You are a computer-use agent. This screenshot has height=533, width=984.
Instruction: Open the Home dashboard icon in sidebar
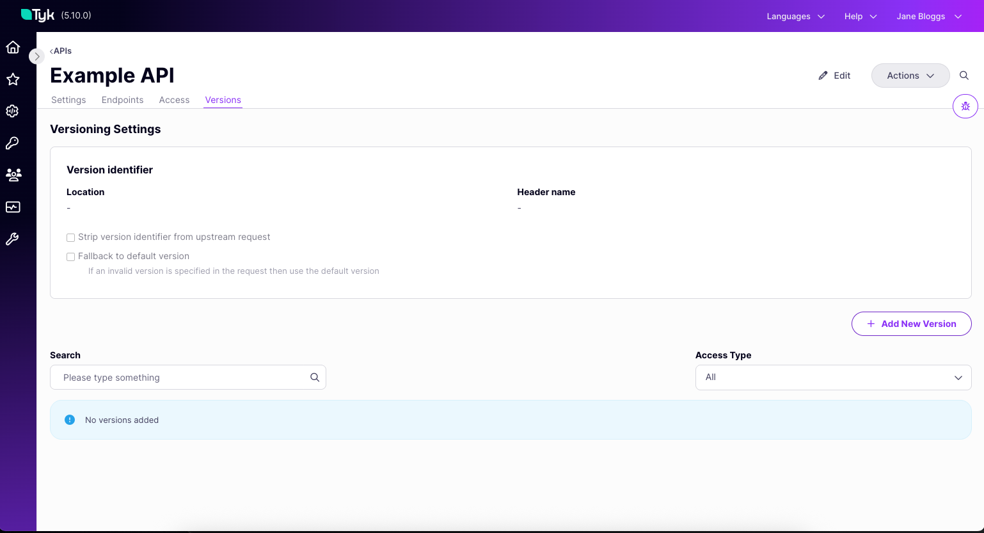[x=13, y=47]
